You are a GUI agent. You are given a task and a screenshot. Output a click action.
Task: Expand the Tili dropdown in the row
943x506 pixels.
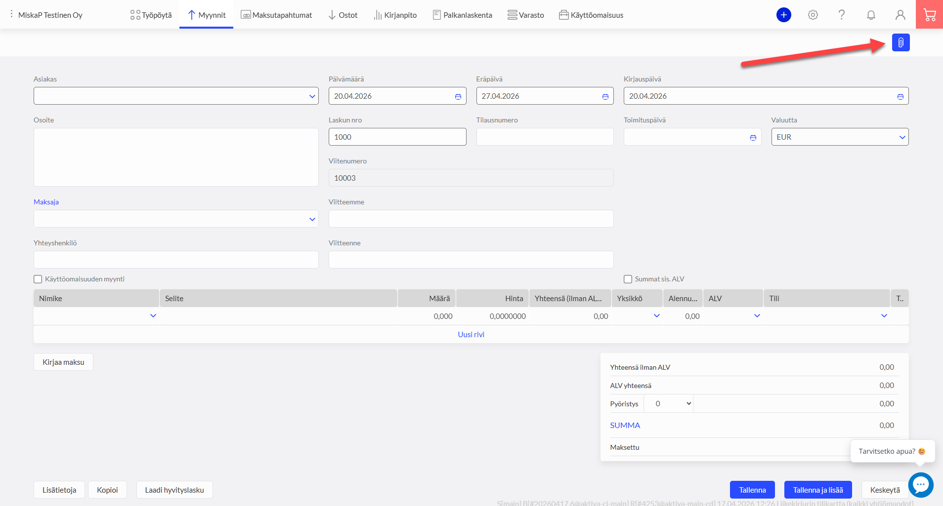pyautogui.click(x=884, y=316)
